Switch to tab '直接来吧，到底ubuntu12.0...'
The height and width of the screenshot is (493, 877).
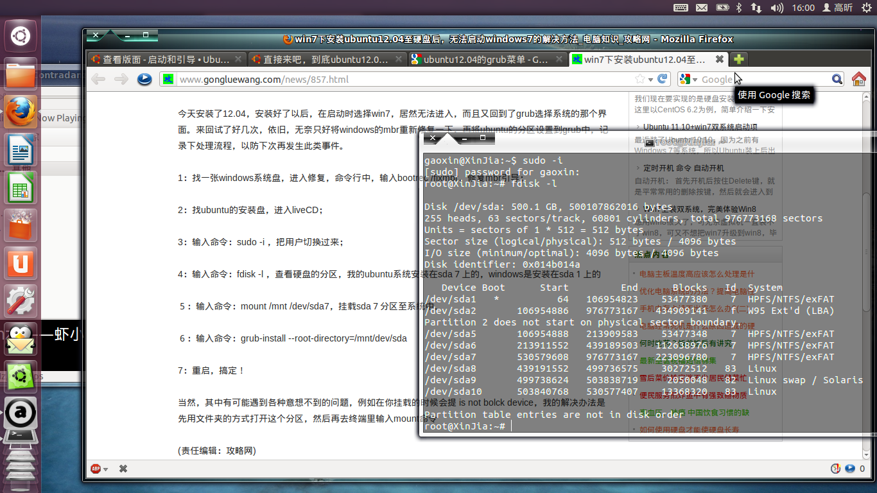327,59
